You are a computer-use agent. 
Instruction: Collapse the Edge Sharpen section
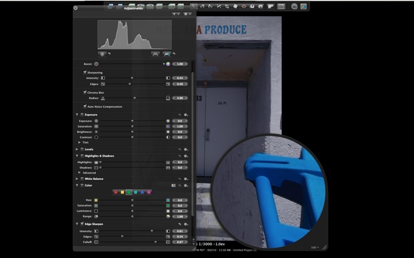(77, 224)
